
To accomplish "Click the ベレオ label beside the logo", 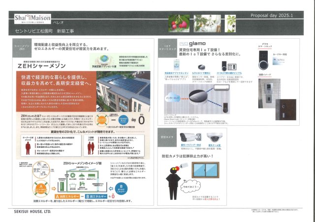I will tap(58, 23).
